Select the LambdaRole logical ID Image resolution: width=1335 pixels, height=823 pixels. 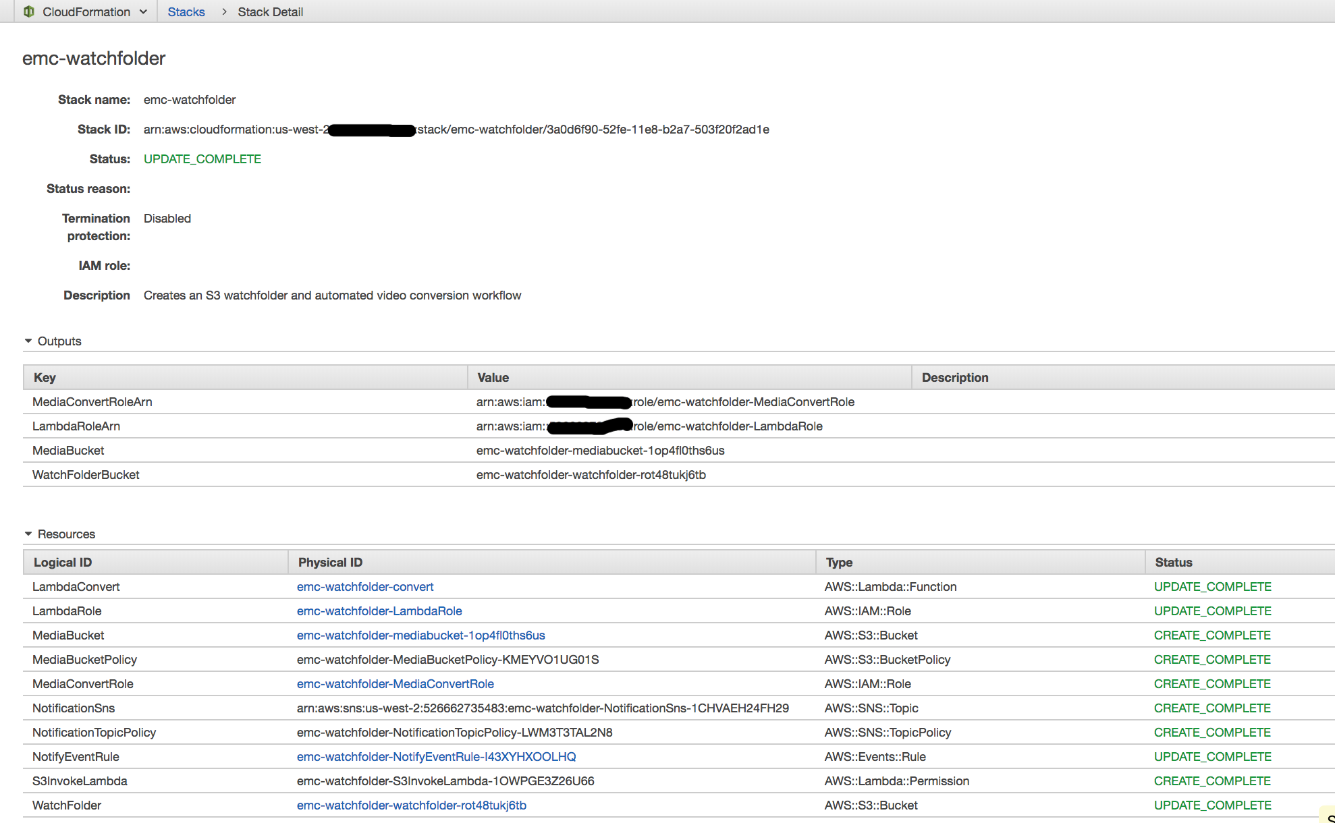67,611
